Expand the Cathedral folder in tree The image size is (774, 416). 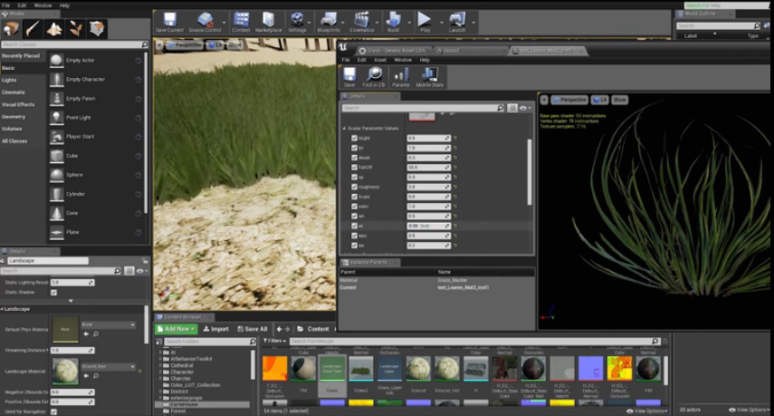click(160, 365)
